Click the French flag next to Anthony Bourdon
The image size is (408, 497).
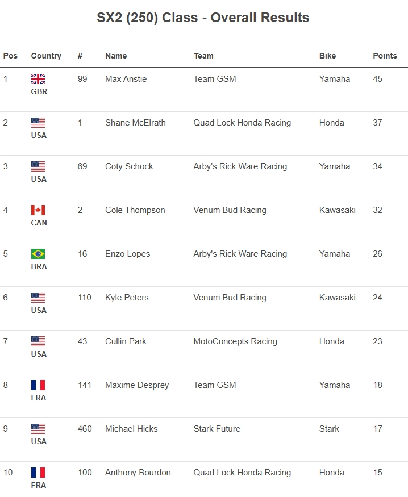pos(38,473)
